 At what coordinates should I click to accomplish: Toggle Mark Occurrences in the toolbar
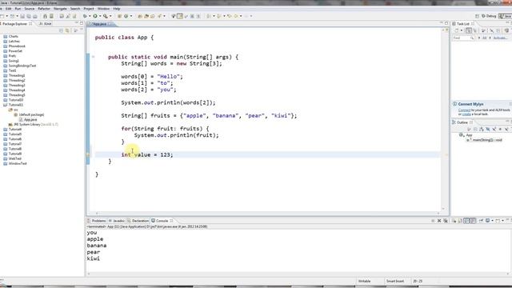tap(180, 16)
